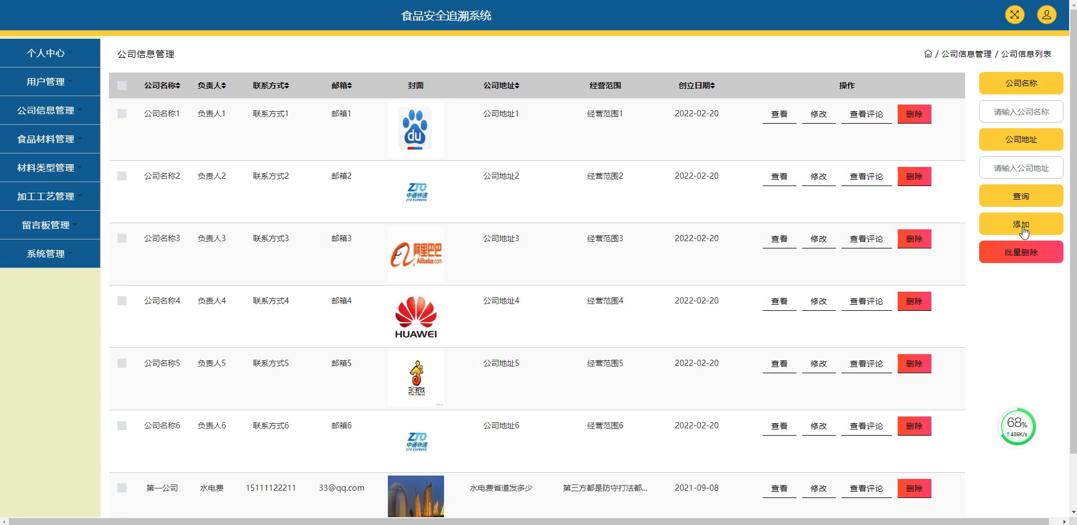Click 查看评论 for 公司名称3
The image size is (1077, 525).
(866, 239)
